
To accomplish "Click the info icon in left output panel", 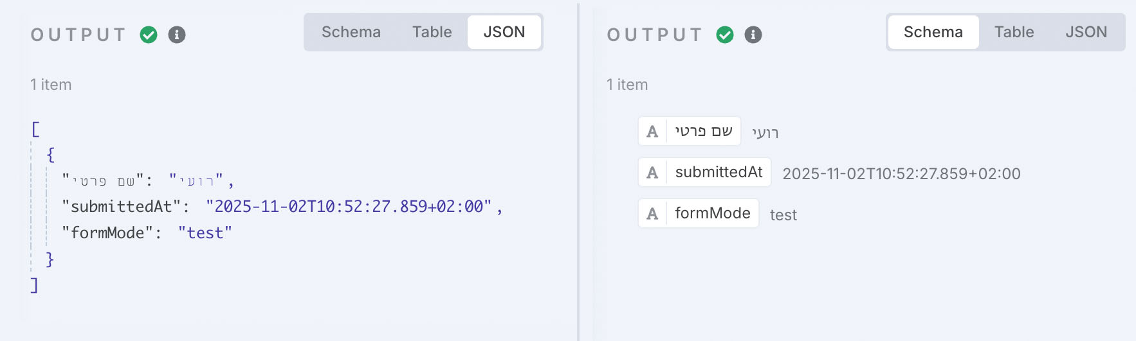I will (x=177, y=35).
